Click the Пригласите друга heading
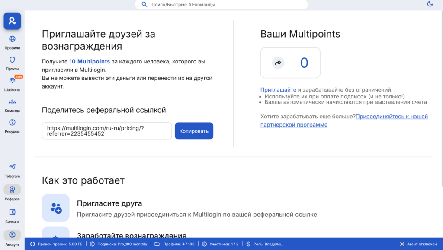Viewport: 443px width, 250px height. point(109,203)
